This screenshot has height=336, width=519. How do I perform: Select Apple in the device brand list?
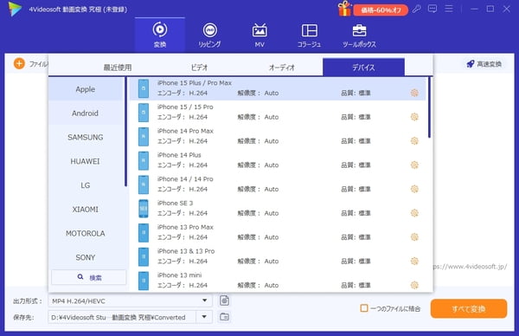pos(86,89)
